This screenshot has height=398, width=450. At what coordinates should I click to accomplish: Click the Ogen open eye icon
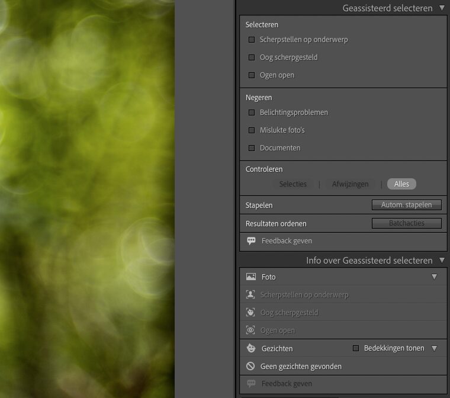pos(250,330)
